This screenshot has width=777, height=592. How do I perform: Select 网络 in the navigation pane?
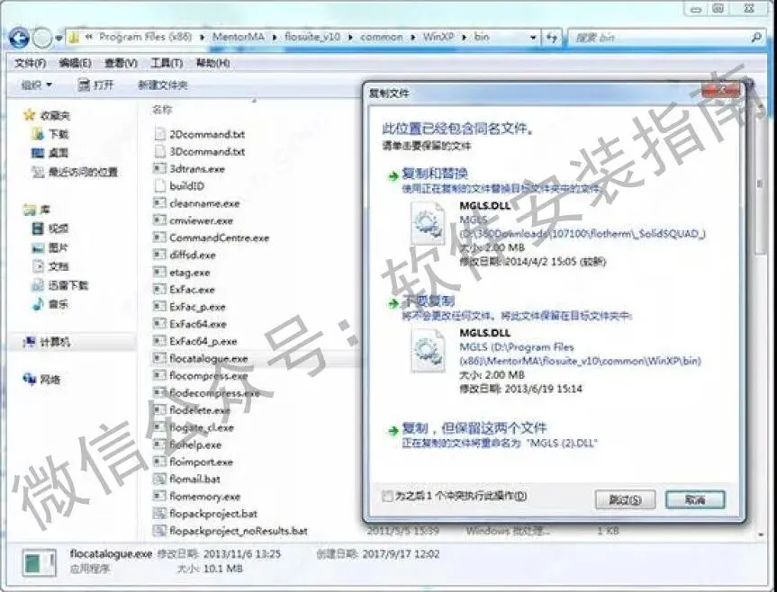tap(42, 380)
